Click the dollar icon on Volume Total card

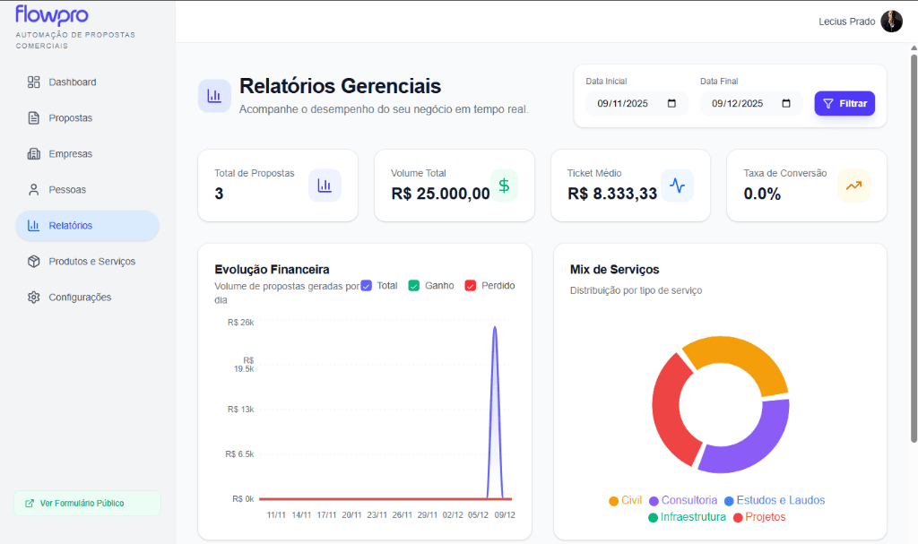[504, 185]
